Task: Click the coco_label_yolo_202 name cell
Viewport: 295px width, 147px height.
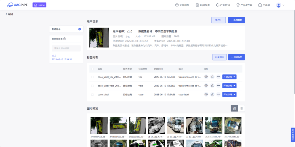Action: tap(109, 86)
